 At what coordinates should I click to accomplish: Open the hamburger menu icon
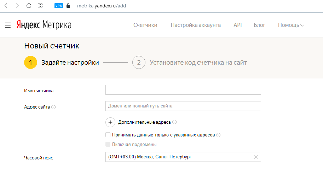(8, 25)
